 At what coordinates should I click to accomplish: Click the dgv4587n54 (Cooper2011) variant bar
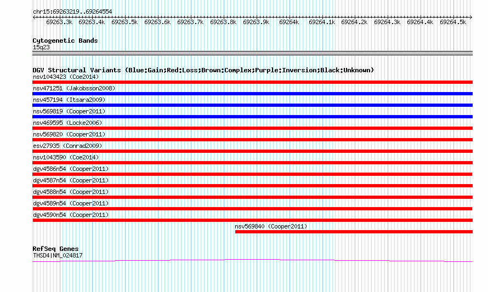click(252, 186)
